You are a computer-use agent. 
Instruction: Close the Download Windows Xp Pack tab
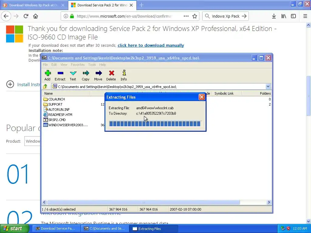click(63, 5)
